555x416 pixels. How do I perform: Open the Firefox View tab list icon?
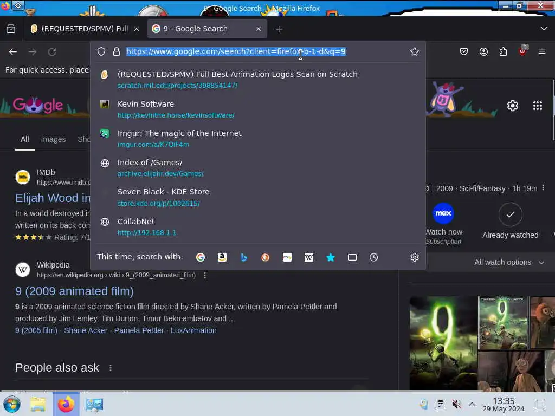11,29
